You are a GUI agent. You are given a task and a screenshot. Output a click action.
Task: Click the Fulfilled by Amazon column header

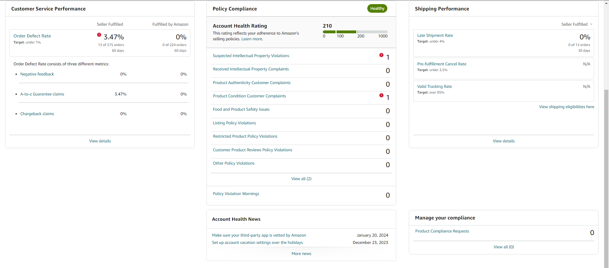[170, 24]
